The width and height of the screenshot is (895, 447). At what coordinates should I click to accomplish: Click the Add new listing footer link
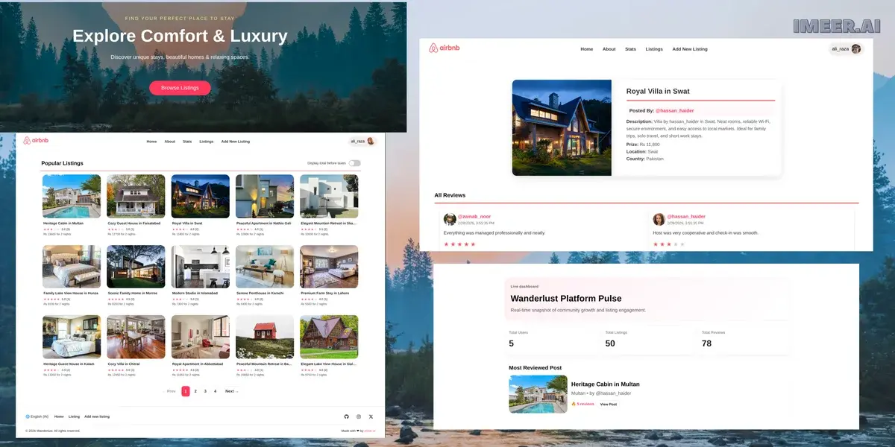[x=97, y=416]
